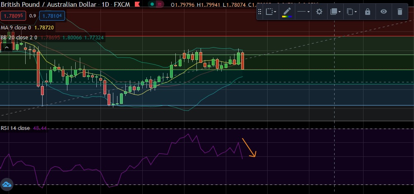Click the red sell price 1.78095 button
414x194 pixels.
click(13, 16)
